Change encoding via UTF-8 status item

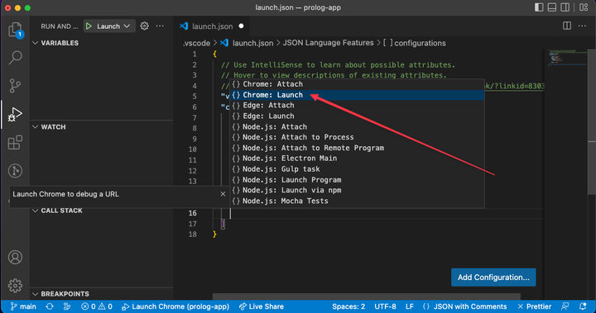point(385,306)
